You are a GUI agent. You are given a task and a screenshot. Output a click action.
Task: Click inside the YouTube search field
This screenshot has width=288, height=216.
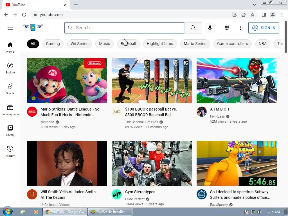pos(124,28)
